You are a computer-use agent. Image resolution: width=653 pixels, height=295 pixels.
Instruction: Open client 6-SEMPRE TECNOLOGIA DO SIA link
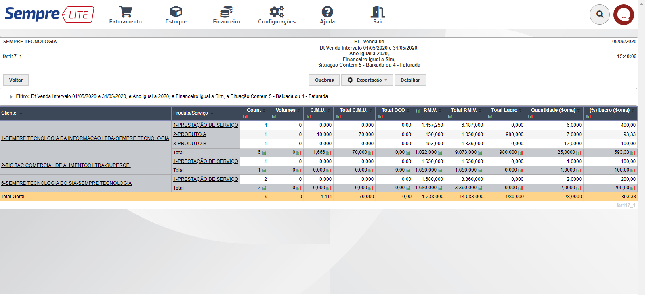[x=66, y=183]
